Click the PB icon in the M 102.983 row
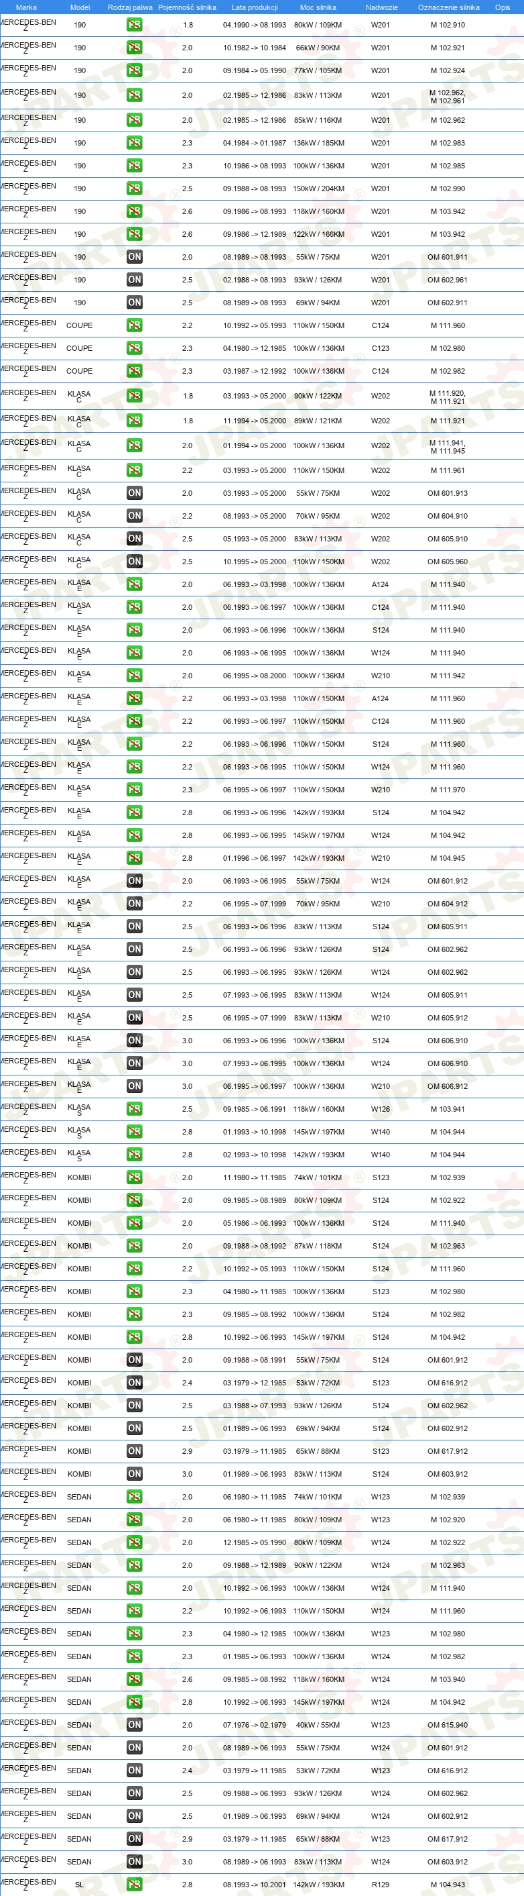This screenshot has width=524, height=1896. [134, 143]
